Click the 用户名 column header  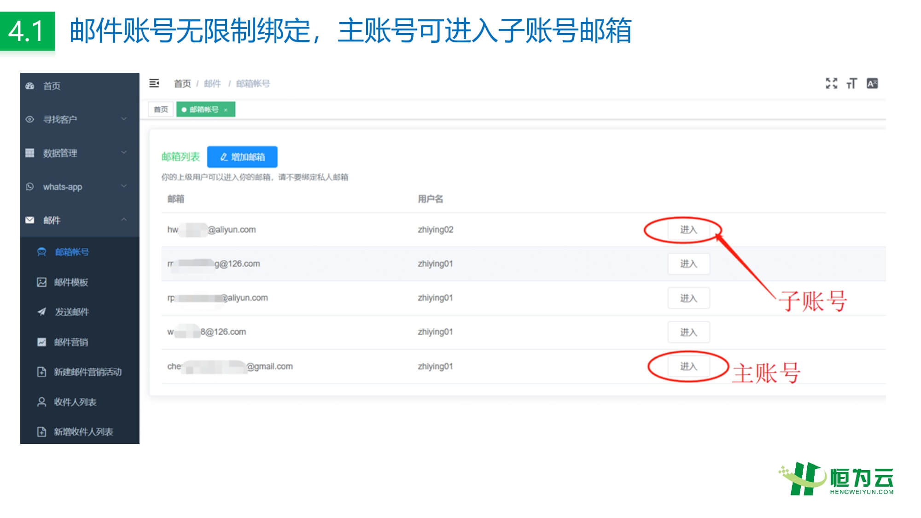pyautogui.click(x=431, y=199)
